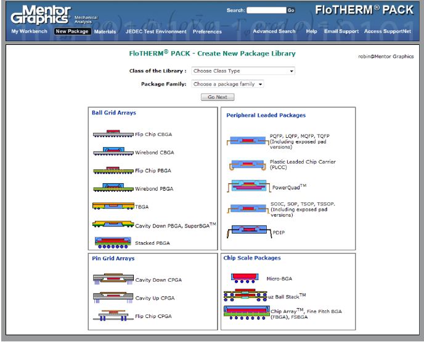Click the Wirebond PBGA text label
This screenshot has width=424, height=342.
pyautogui.click(x=154, y=189)
